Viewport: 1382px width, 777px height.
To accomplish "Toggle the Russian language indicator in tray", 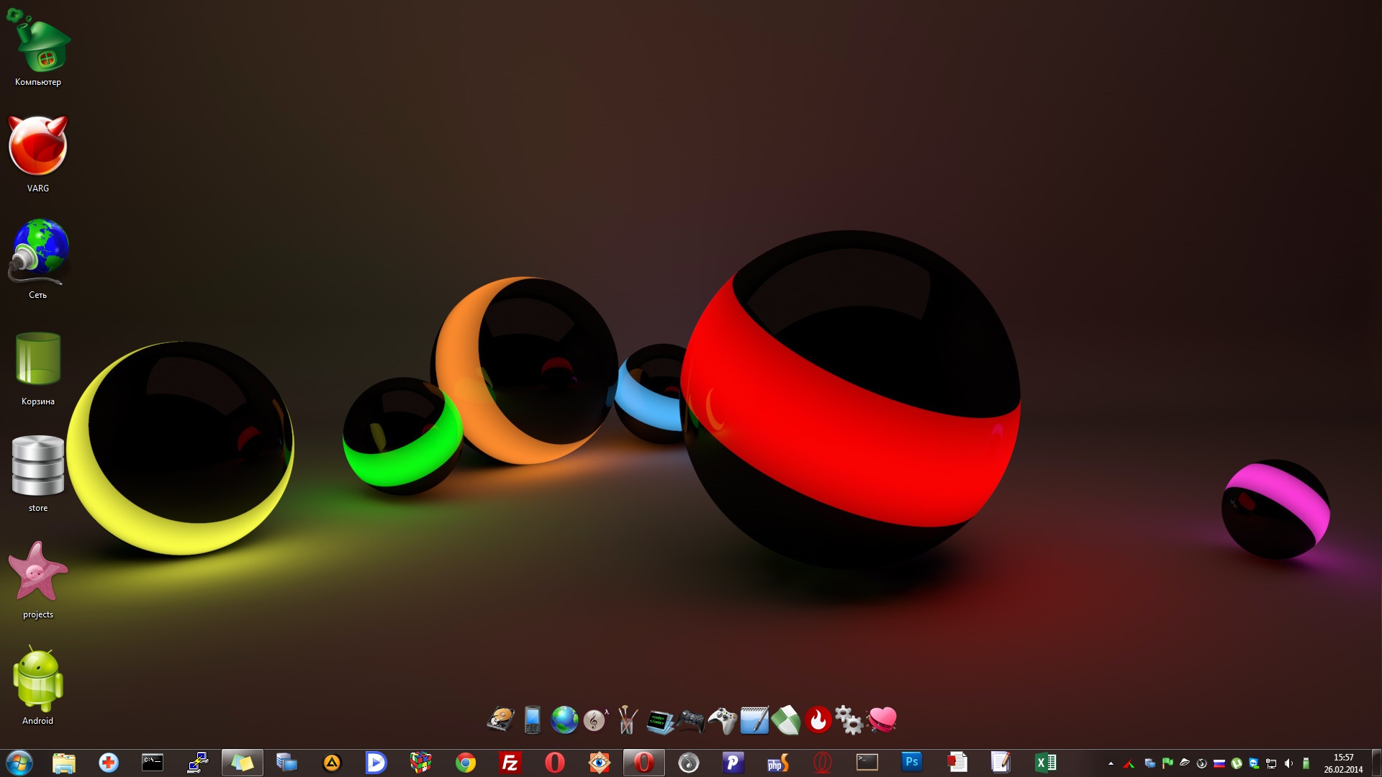I will coord(1219,763).
